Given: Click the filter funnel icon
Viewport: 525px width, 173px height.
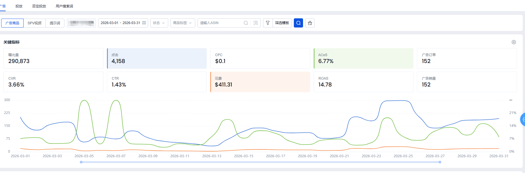Looking at the screenshot, I should (268, 23).
